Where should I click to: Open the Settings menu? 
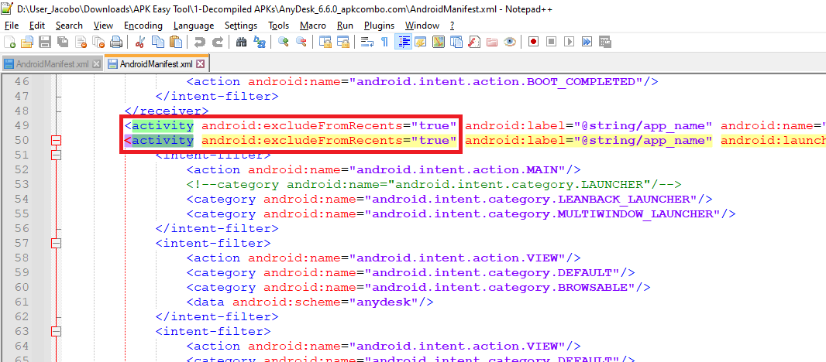(241, 26)
